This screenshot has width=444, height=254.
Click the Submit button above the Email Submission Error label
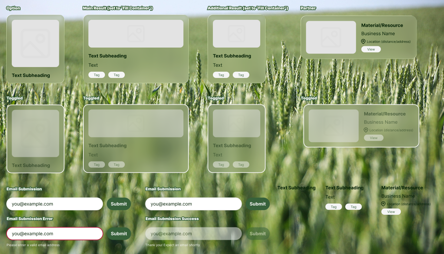pos(119,204)
